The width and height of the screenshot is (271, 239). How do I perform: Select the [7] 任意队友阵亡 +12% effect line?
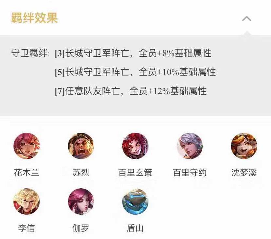click(131, 91)
